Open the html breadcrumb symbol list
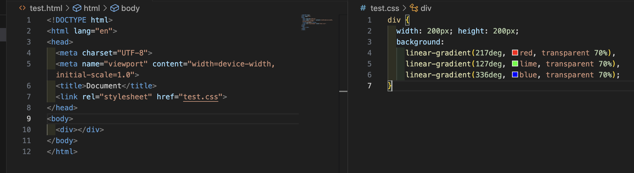634x173 pixels. pyautogui.click(x=92, y=8)
